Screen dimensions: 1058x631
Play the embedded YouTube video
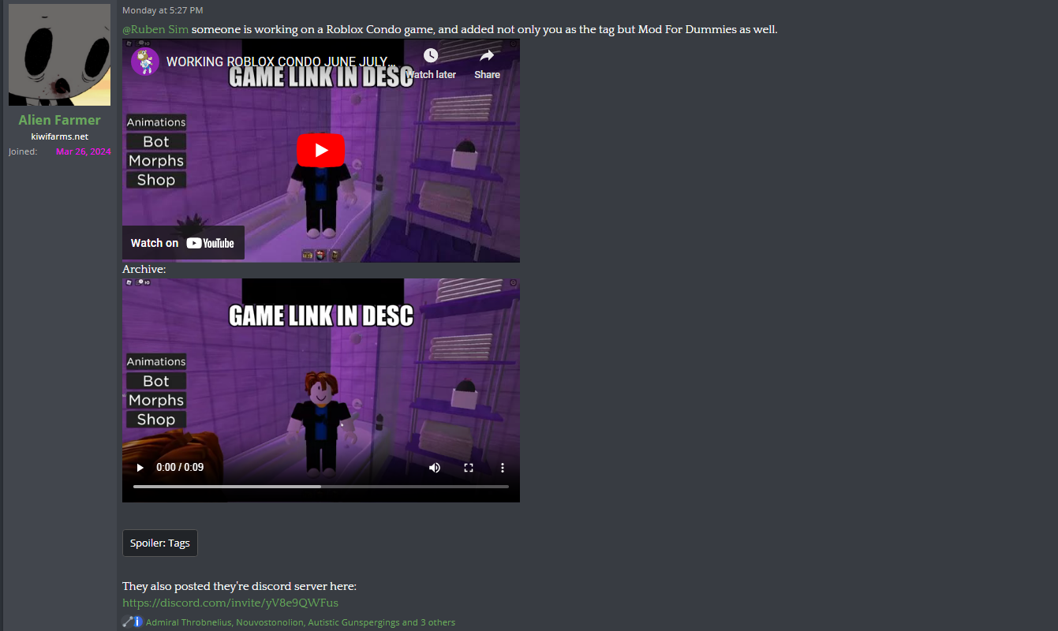[x=320, y=150]
